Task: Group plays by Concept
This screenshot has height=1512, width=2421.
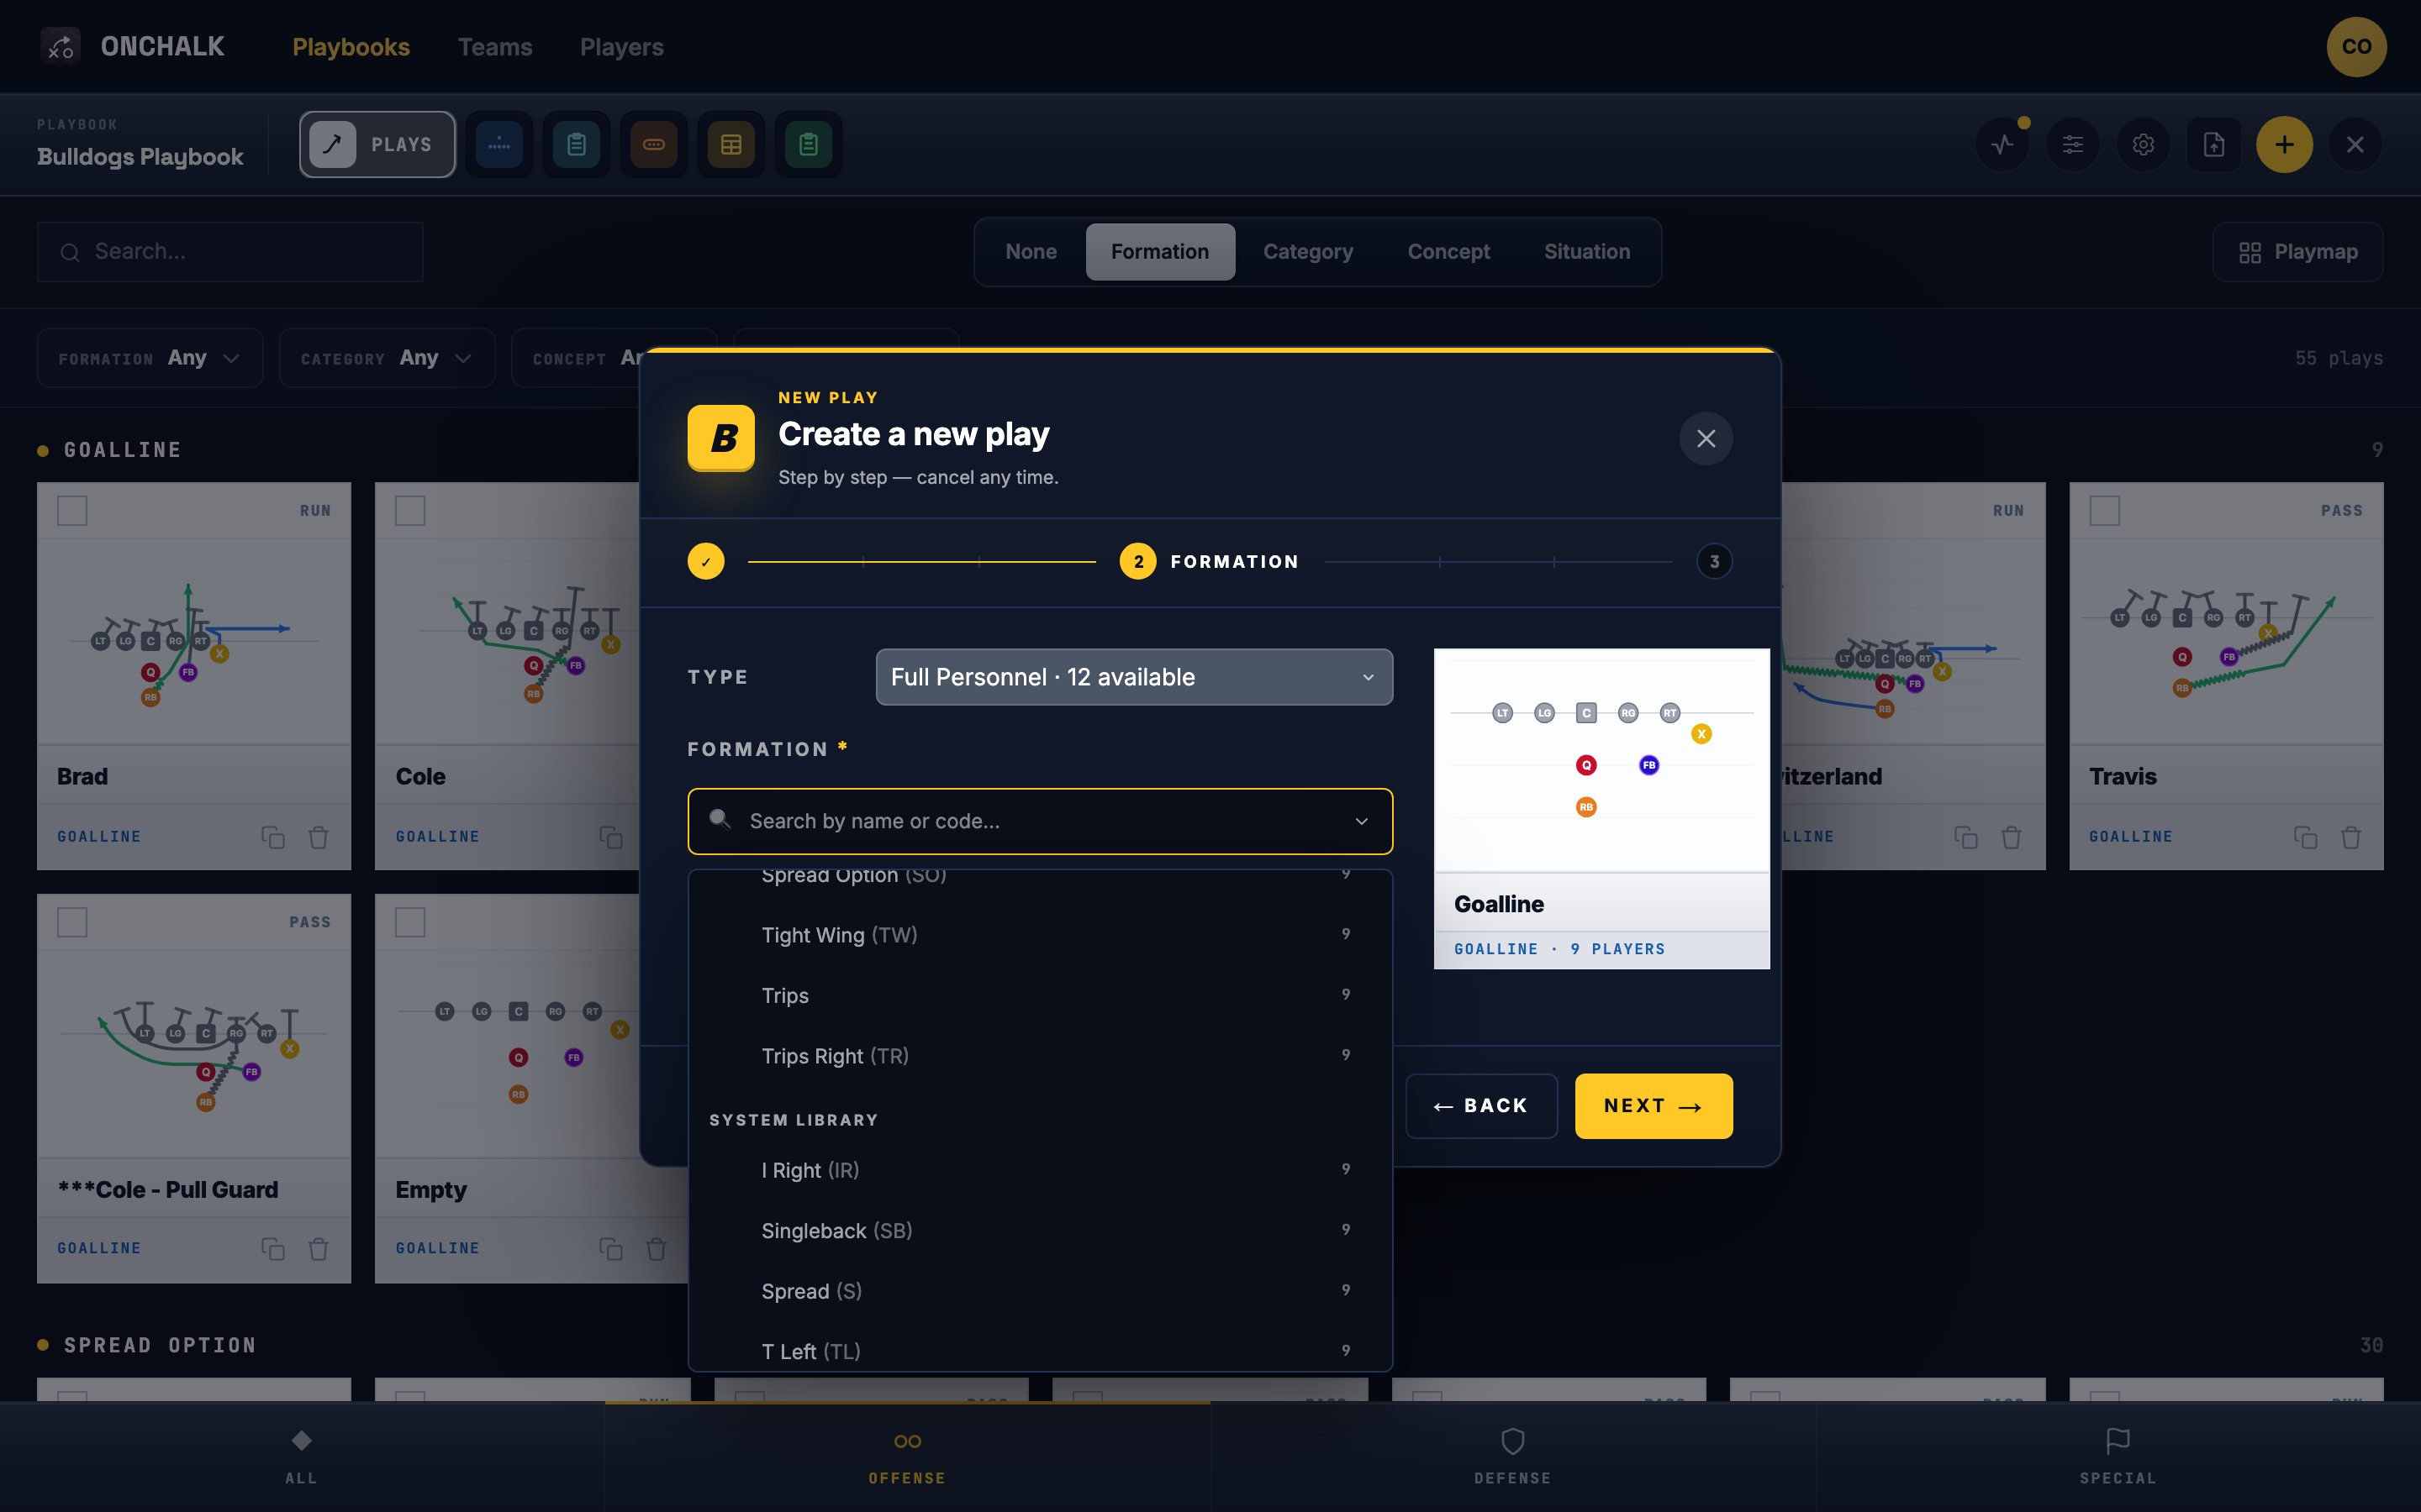Action: coord(1448,252)
